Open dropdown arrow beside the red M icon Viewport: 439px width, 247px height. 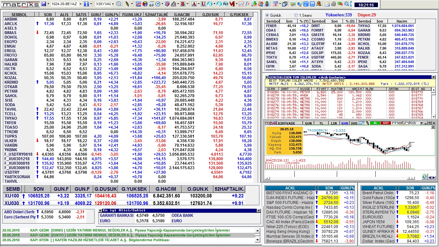[x=236, y=4]
